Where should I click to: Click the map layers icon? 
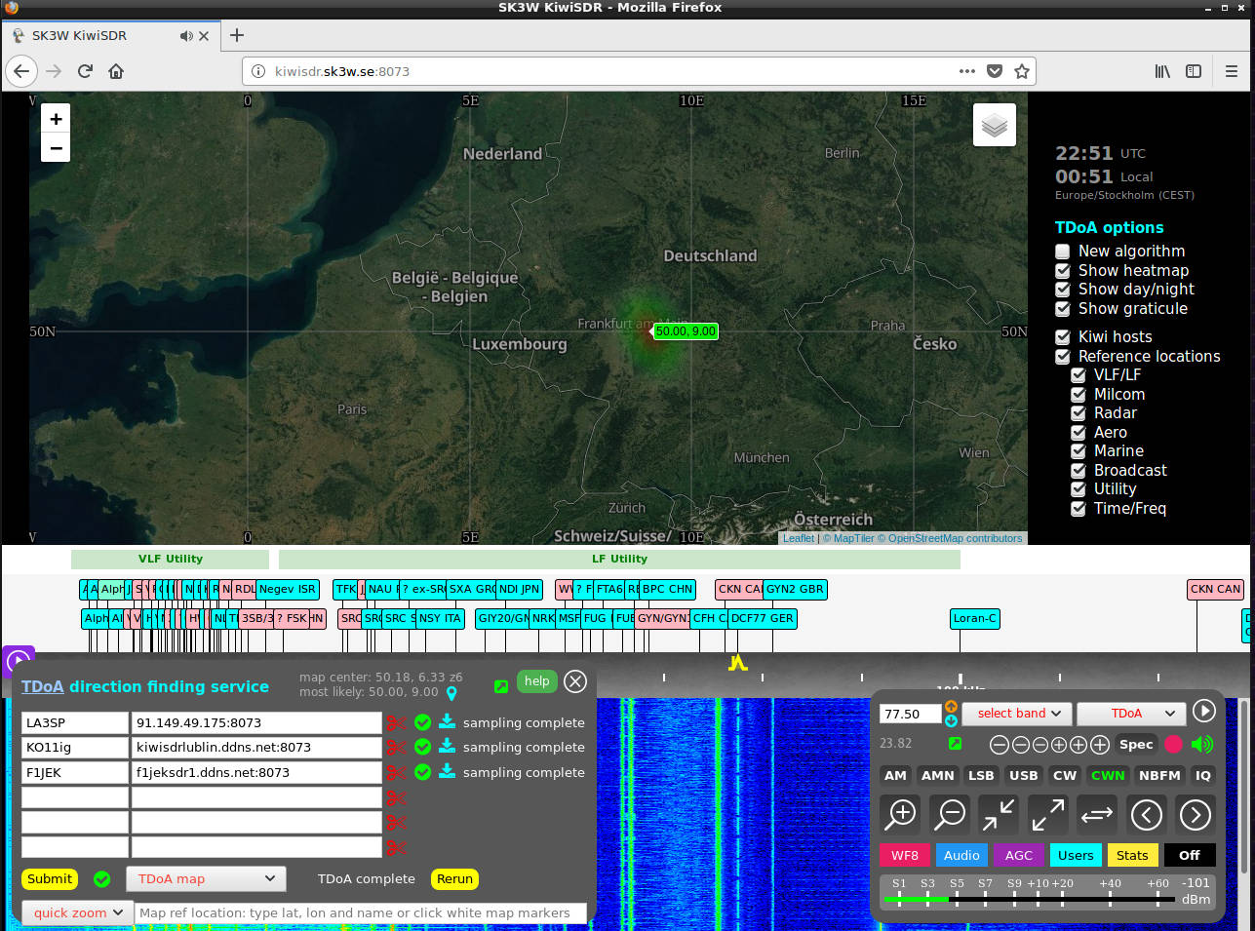994,126
